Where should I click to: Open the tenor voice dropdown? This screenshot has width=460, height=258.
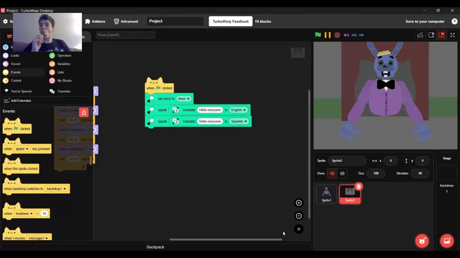point(183,99)
